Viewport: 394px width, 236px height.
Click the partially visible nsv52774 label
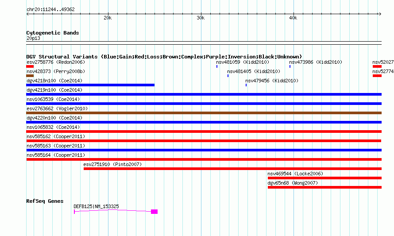click(383, 71)
